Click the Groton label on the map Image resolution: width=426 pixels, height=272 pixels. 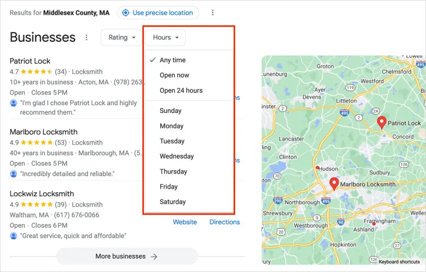point(325,66)
